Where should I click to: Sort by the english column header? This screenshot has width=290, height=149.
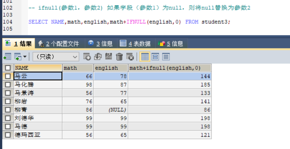click(x=111, y=68)
